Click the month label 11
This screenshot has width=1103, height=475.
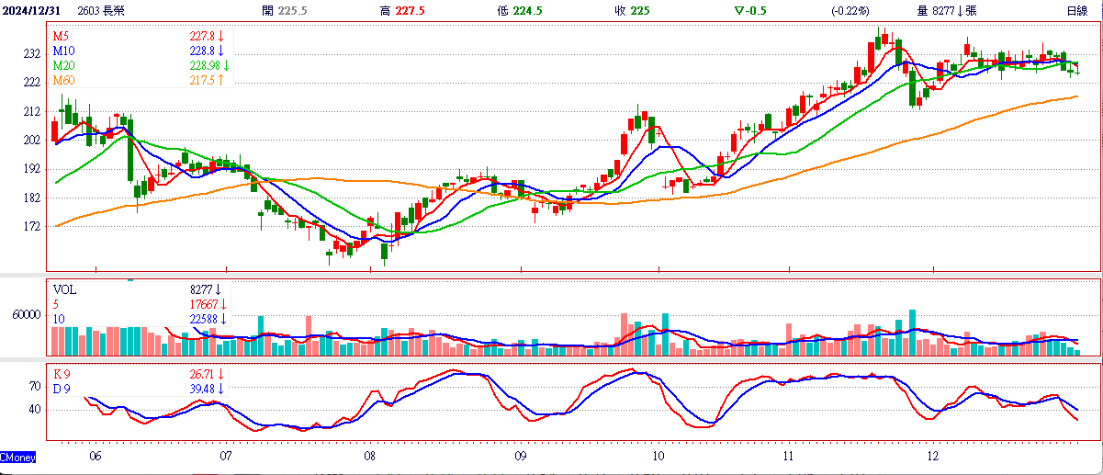[x=789, y=456]
